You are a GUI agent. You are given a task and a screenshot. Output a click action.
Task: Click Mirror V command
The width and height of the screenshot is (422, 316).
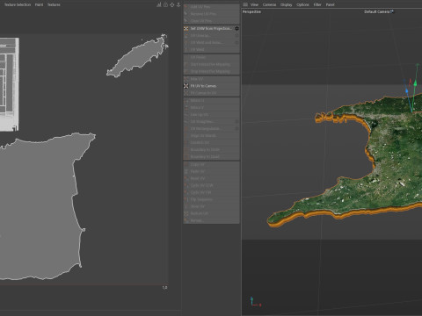[x=211, y=107]
